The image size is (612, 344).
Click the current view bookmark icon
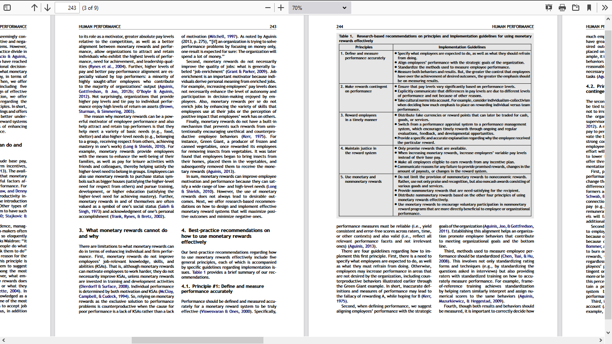click(589, 7)
